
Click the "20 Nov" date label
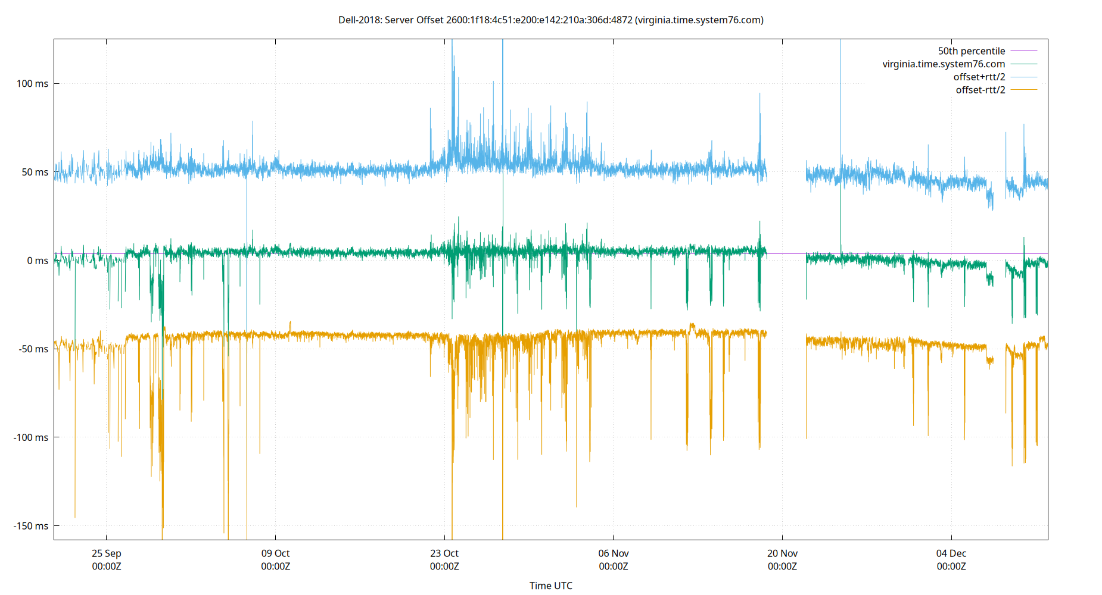783,553
